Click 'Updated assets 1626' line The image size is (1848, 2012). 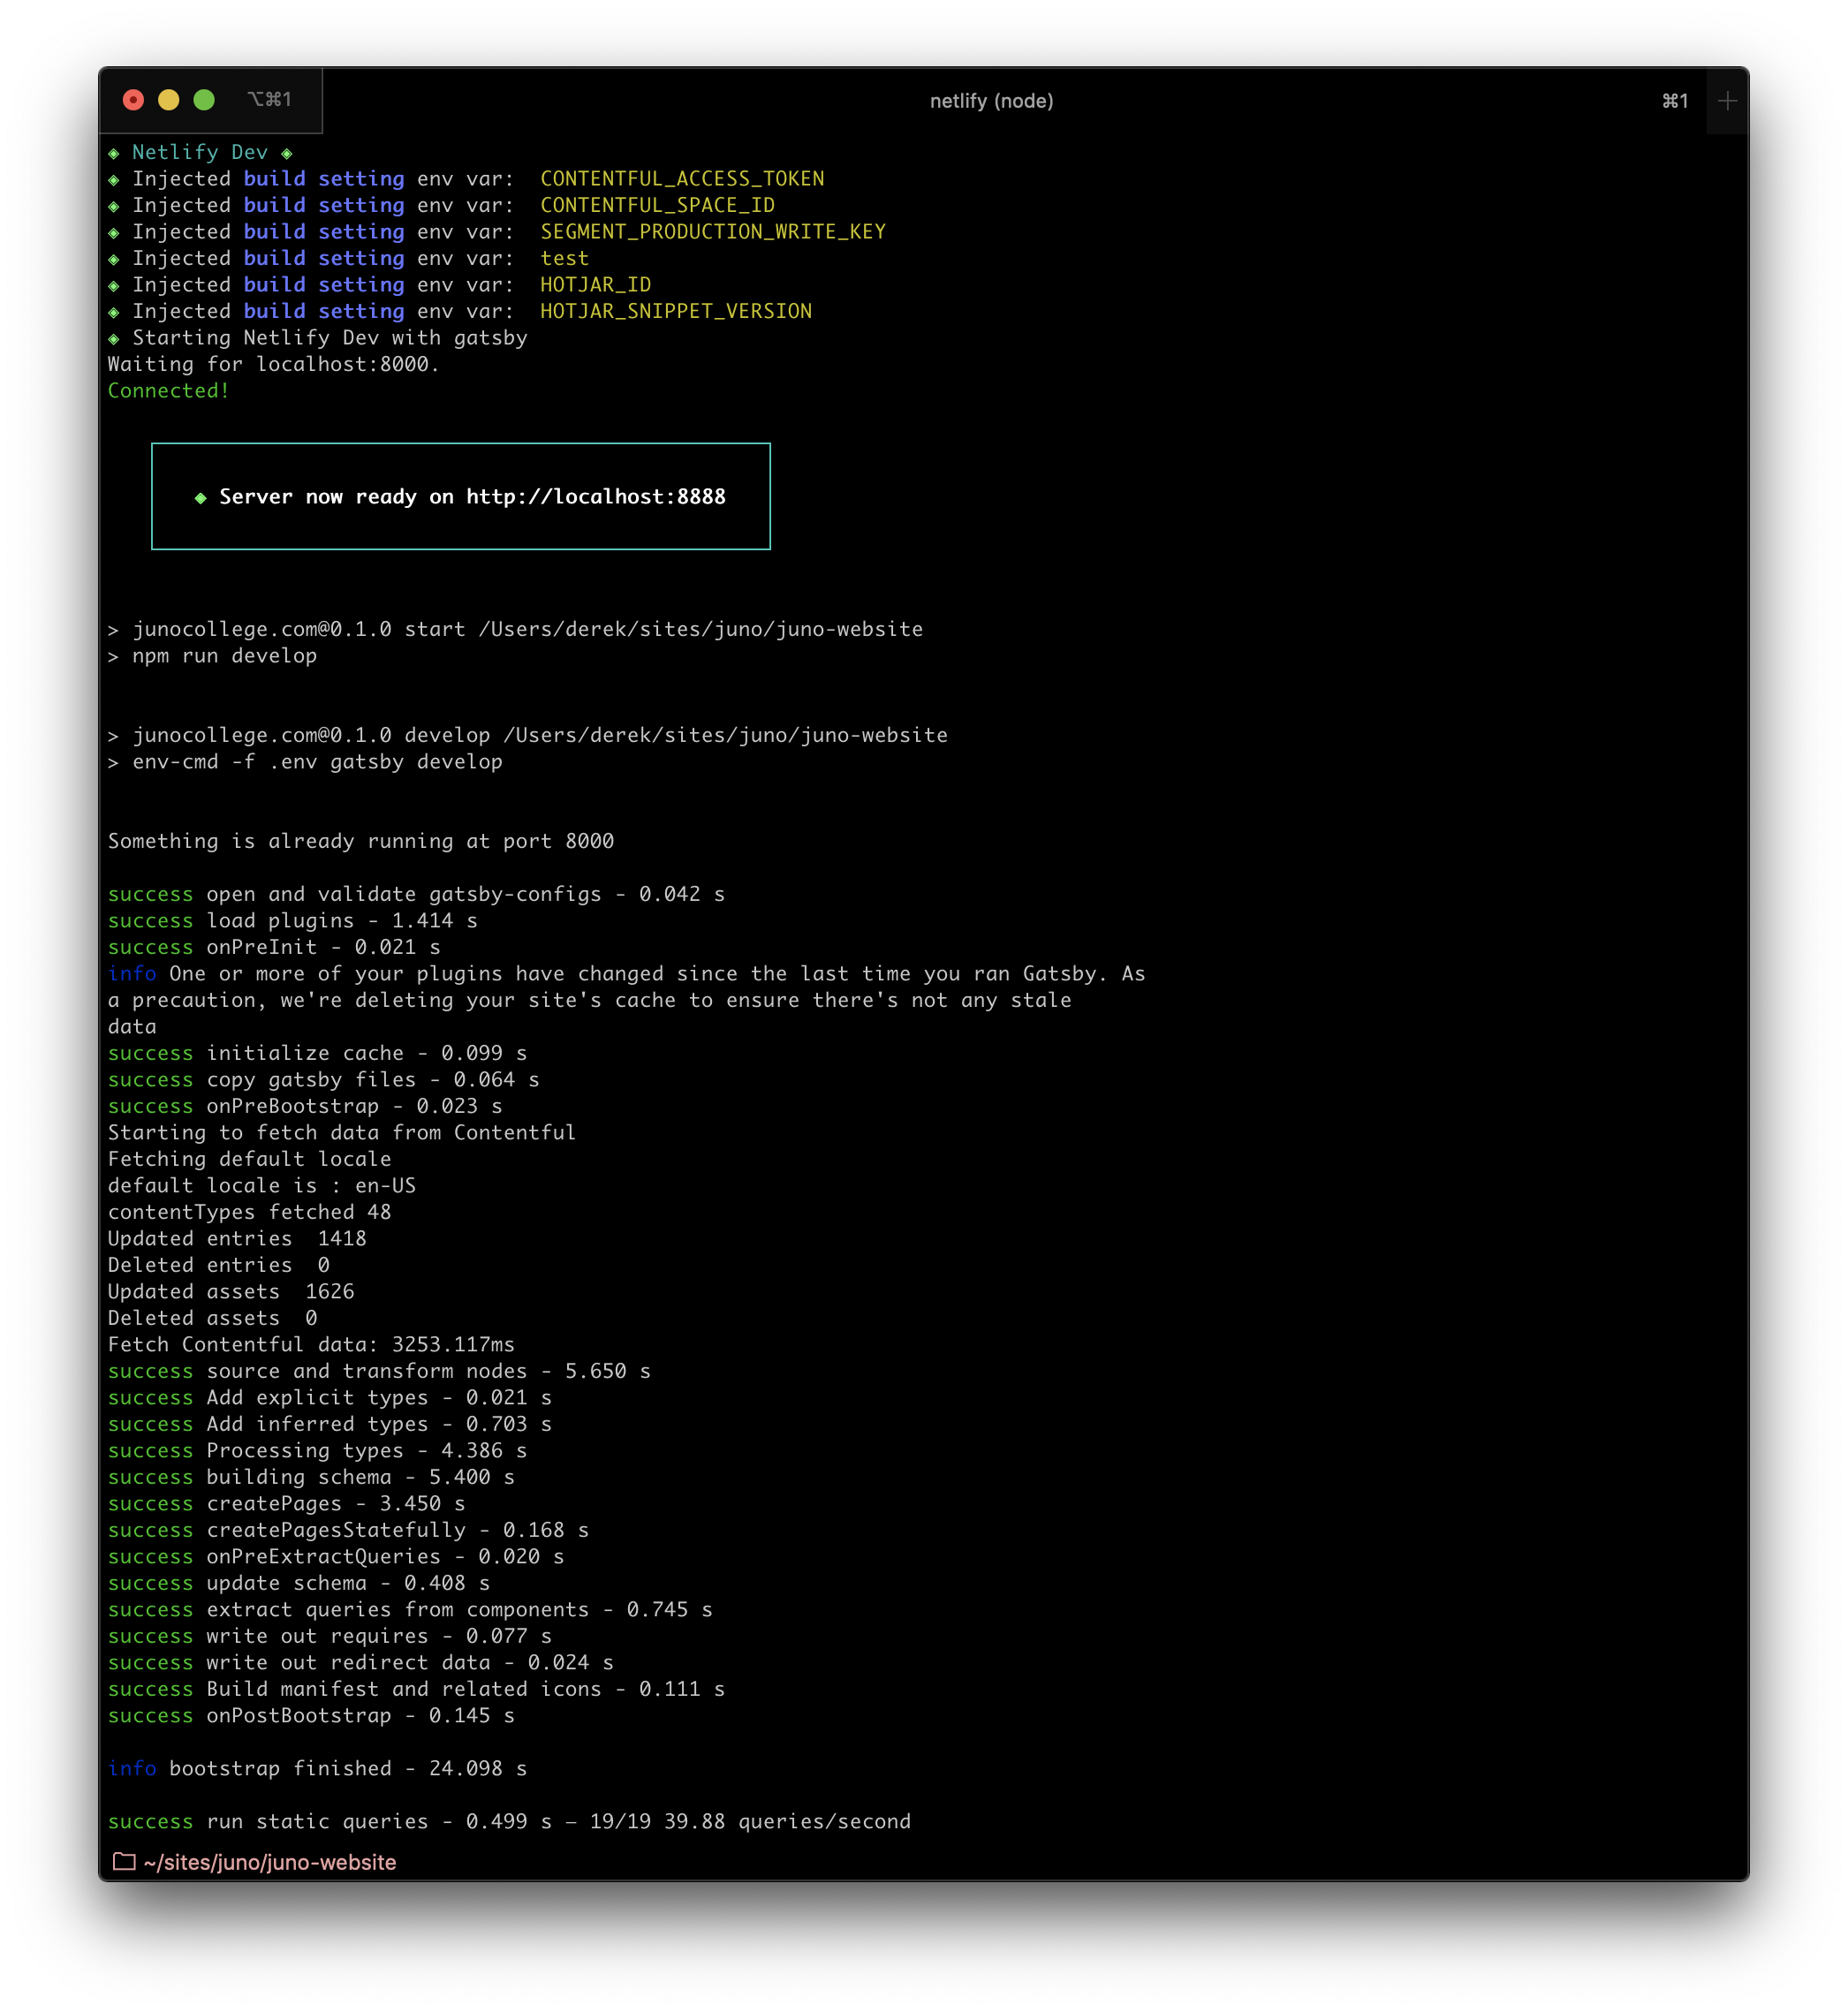point(231,1291)
